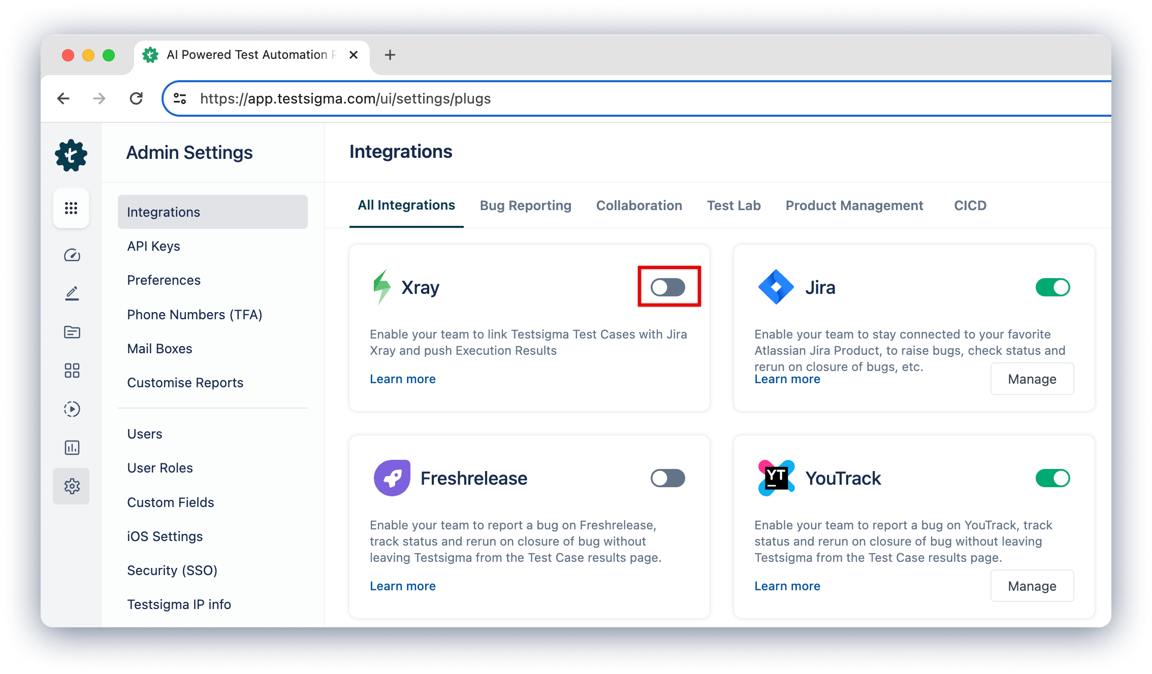Image resolution: width=1152 pixels, height=674 pixels.
Task: Toggle the Xray integration switch
Action: point(668,286)
